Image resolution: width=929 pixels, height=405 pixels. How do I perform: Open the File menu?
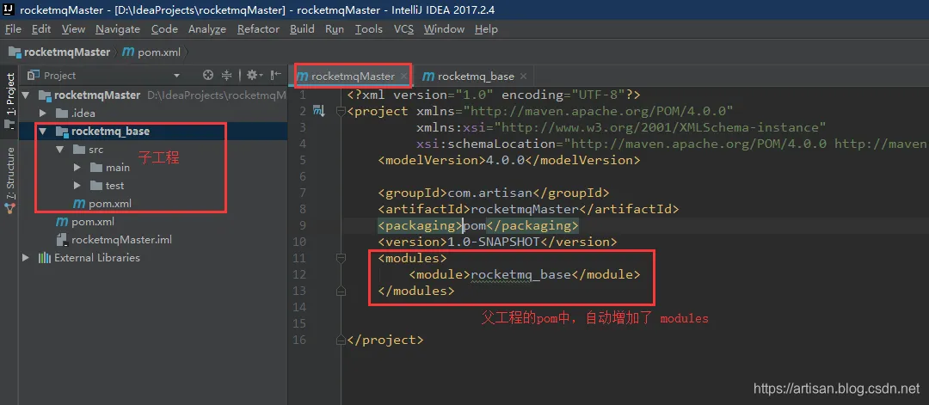coord(13,29)
